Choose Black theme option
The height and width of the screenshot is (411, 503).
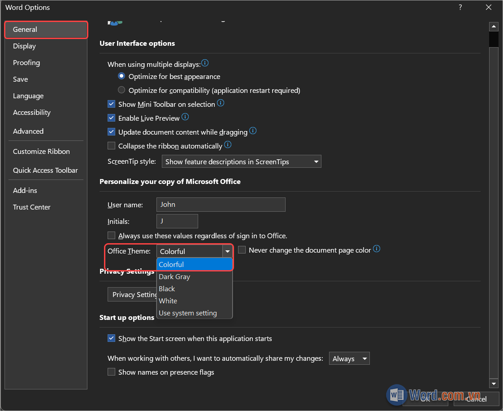pyautogui.click(x=195, y=289)
